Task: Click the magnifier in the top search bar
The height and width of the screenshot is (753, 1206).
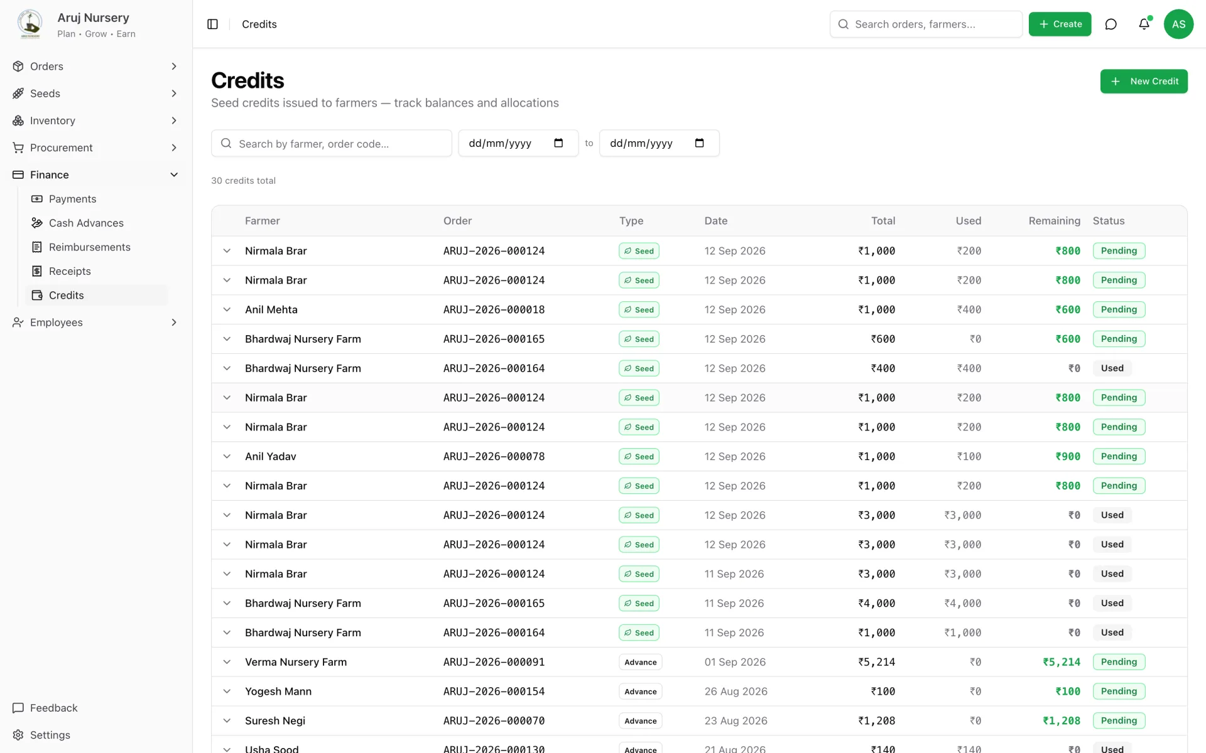Action: point(844,24)
